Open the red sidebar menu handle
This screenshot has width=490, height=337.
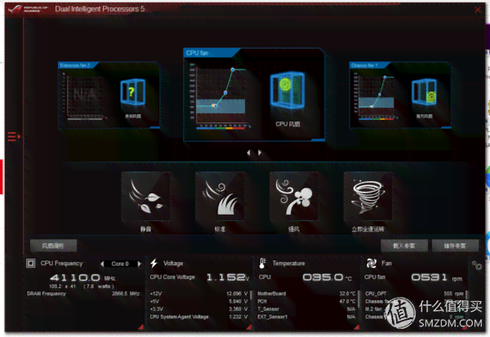[x=14, y=136]
